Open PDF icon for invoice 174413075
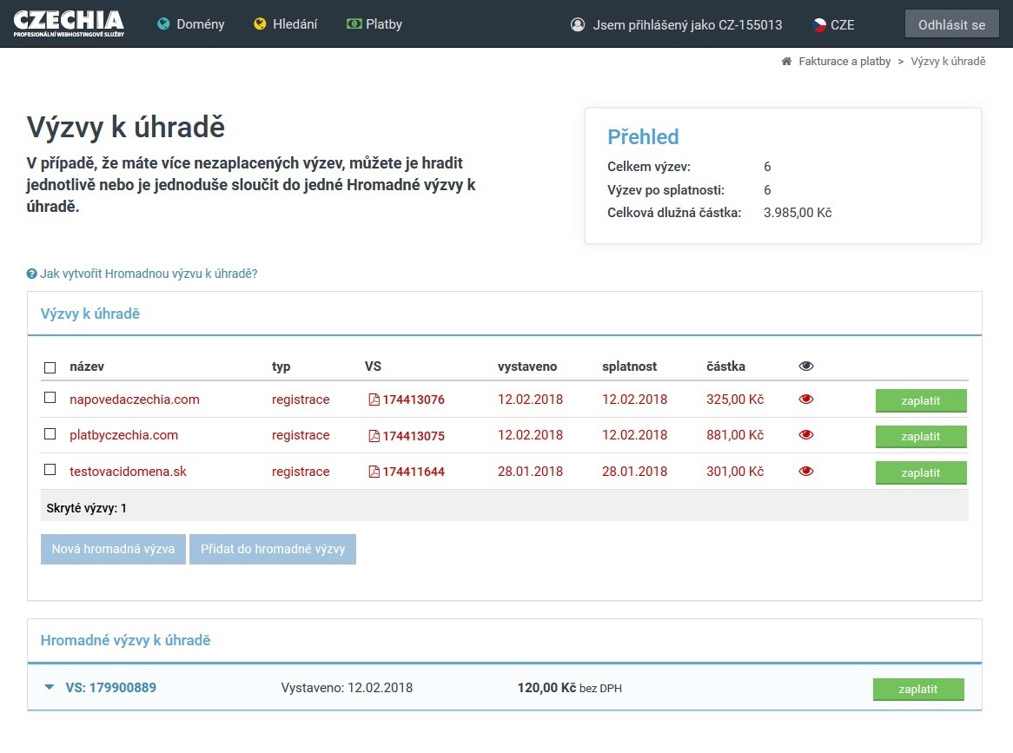Image resolution: width=1013 pixels, height=753 pixels. click(374, 436)
